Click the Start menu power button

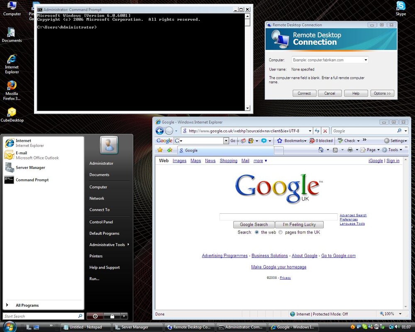coord(95,316)
